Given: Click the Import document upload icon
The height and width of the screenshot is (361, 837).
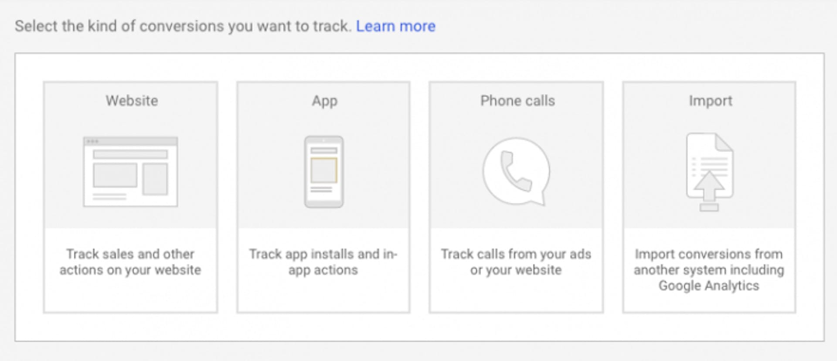Looking at the screenshot, I should [x=710, y=172].
